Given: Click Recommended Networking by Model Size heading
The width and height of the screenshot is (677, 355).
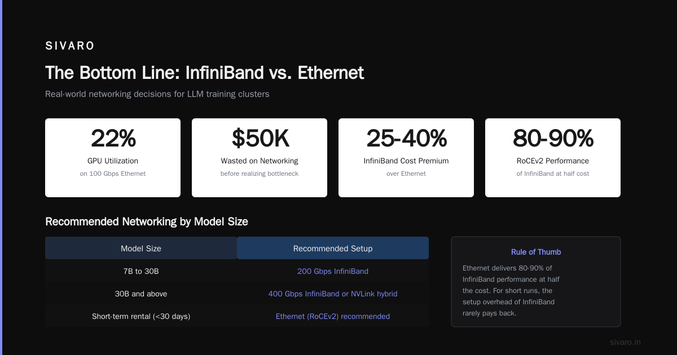Looking at the screenshot, I should pos(147,221).
